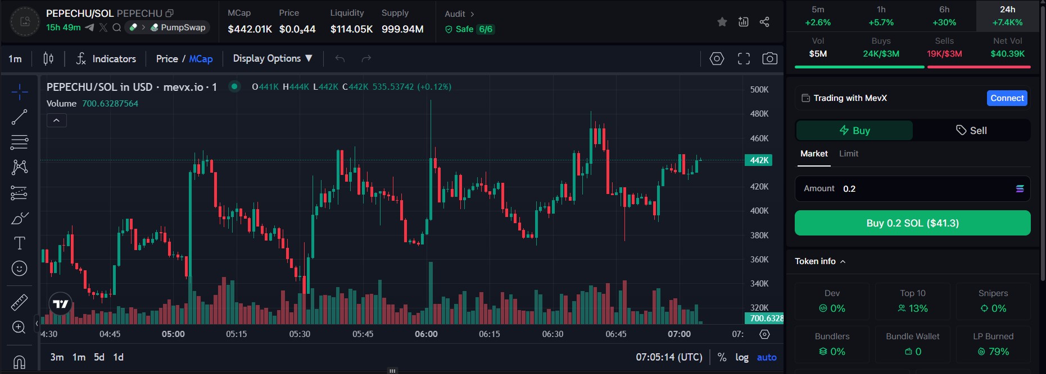
Task: Click the buy/sell volume ratio bar
Action: click(912, 67)
